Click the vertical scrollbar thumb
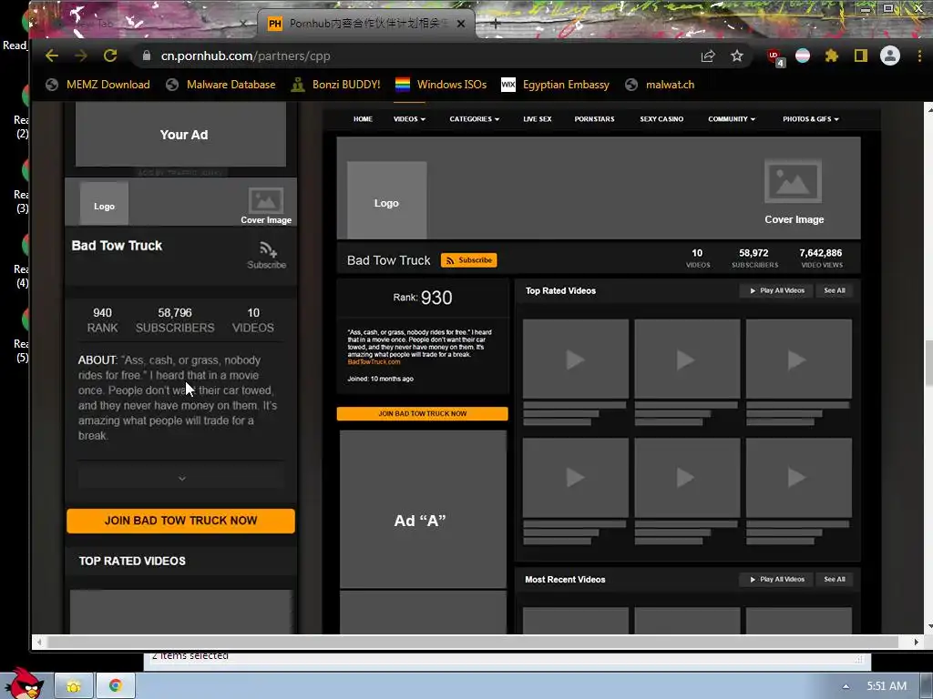Screen dimensions: 933x699 (x=928, y=362)
